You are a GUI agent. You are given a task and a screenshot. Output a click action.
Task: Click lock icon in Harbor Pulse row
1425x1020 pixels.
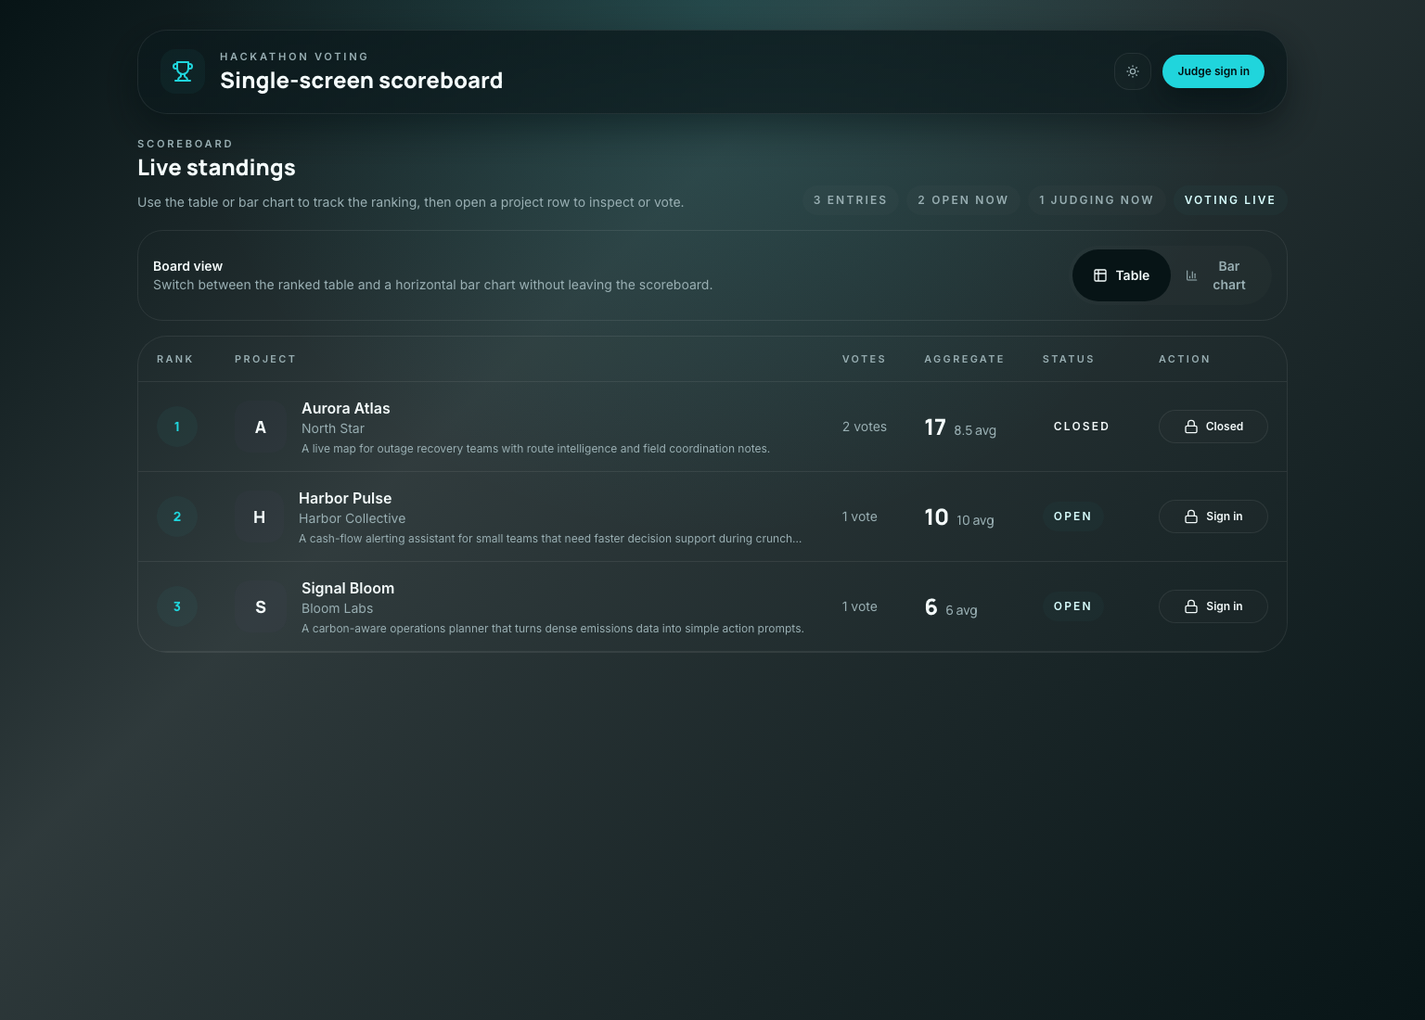pos(1191,516)
